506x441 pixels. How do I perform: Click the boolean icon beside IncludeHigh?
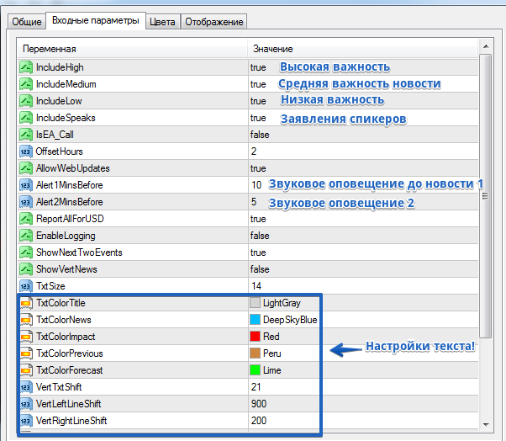click(x=26, y=67)
